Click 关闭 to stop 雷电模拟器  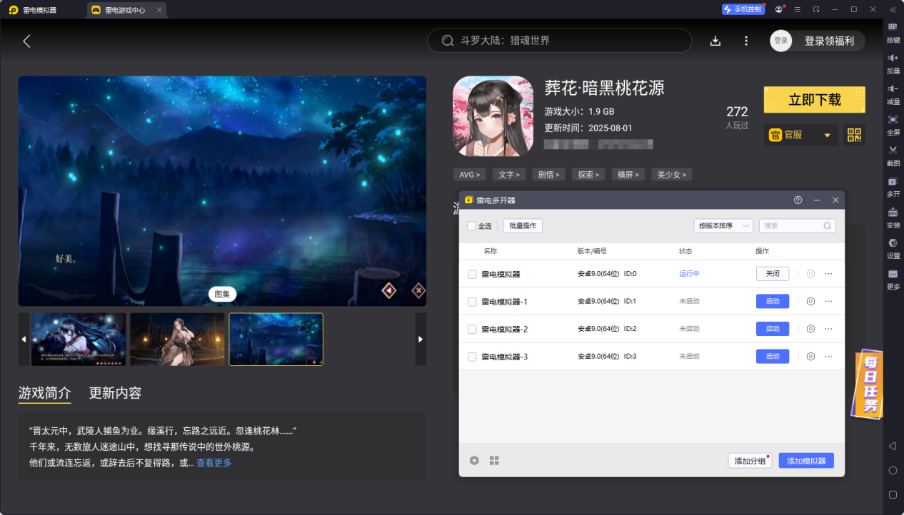[x=773, y=273]
